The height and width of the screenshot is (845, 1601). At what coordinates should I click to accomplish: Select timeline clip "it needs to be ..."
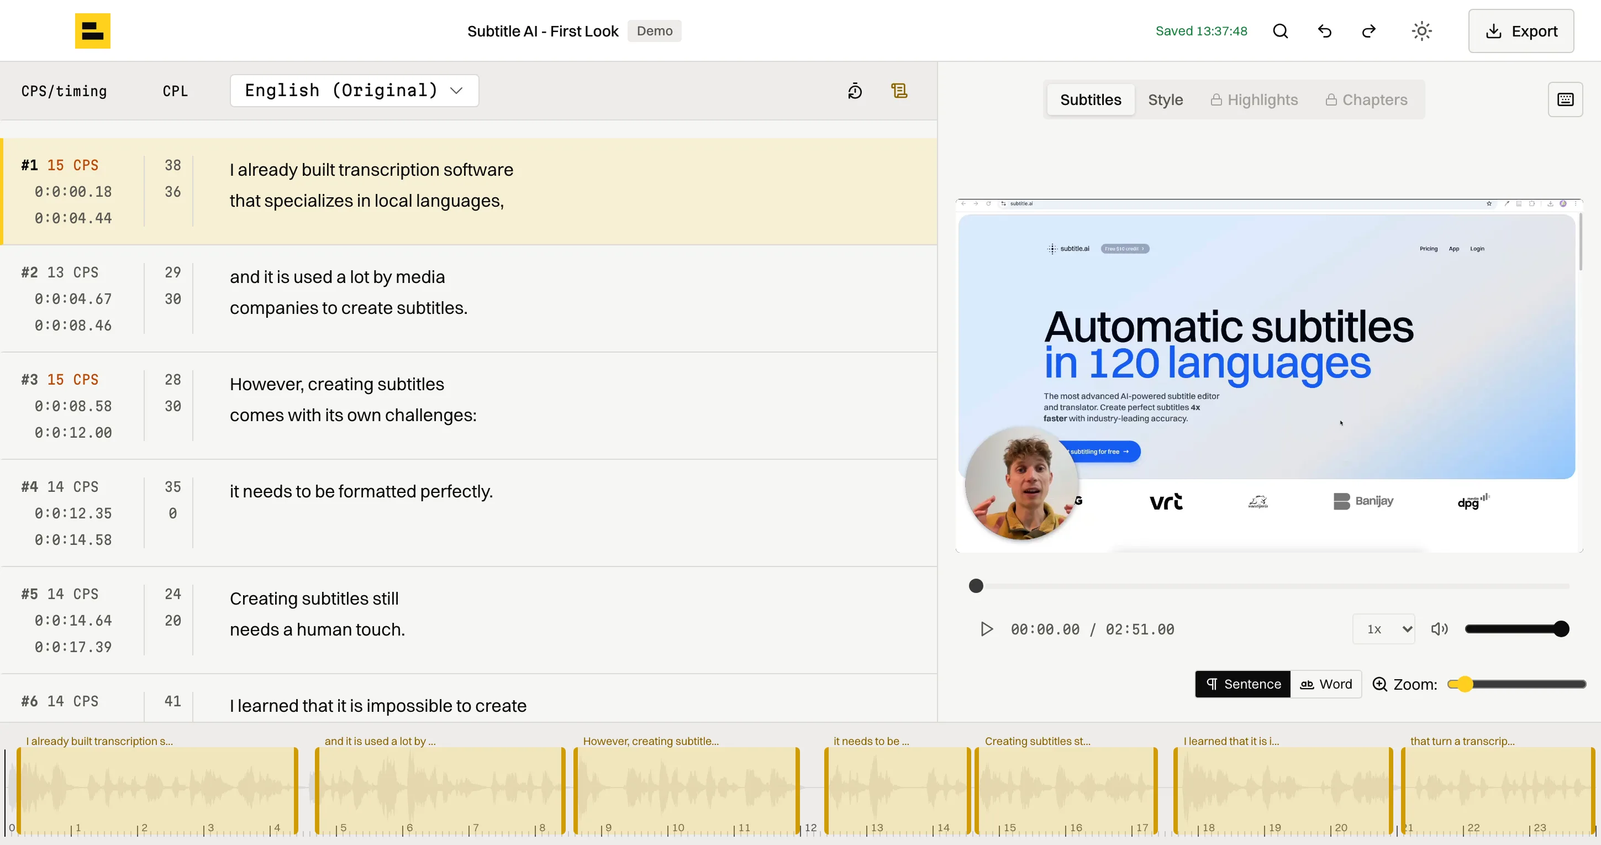tap(897, 790)
